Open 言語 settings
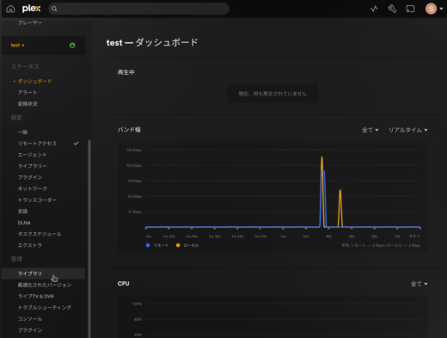447x338 pixels. (x=22, y=212)
